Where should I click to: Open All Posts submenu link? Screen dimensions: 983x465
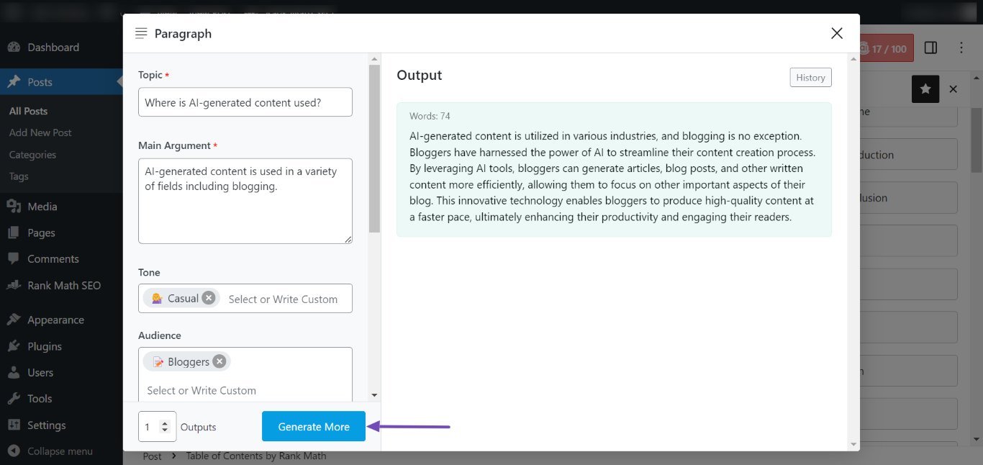coord(29,111)
